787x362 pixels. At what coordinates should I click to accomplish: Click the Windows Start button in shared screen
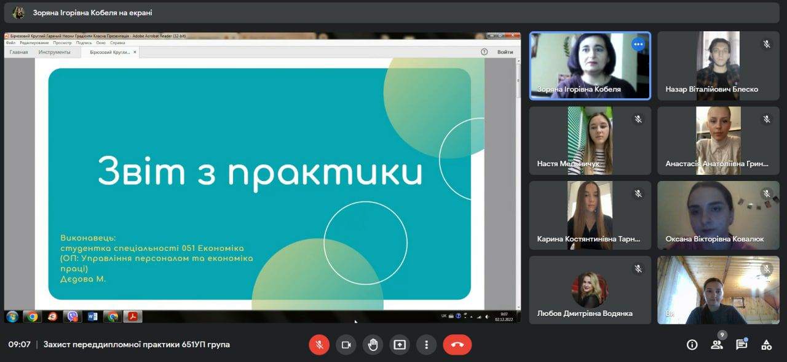tap(12, 317)
